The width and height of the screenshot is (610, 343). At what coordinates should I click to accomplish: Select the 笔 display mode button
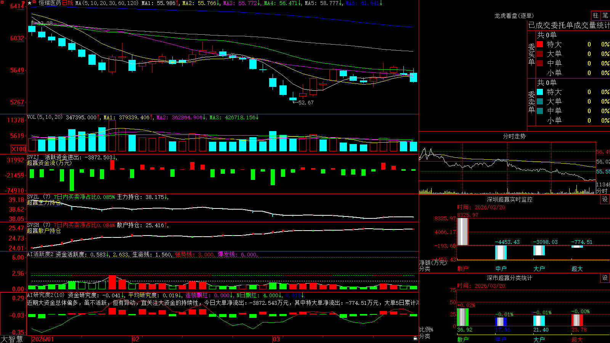click(x=605, y=15)
